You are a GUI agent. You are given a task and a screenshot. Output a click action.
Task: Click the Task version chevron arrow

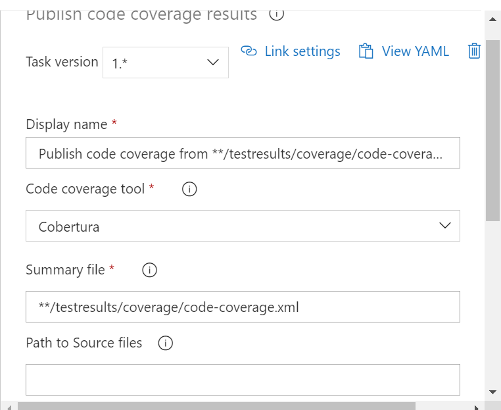click(x=212, y=63)
